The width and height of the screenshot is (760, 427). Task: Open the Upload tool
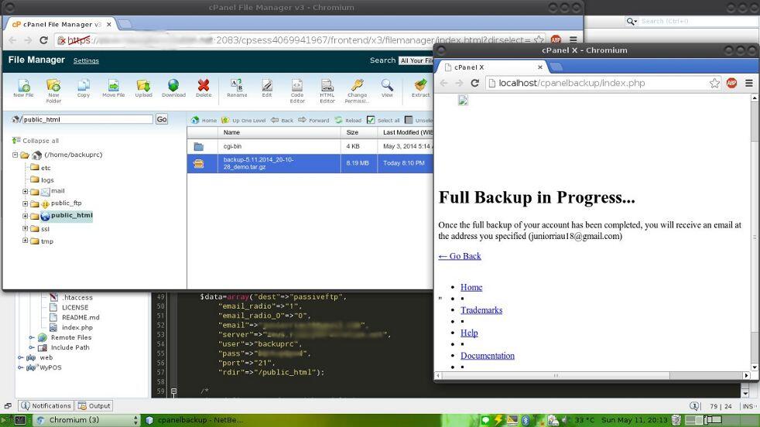click(x=143, y=87)
